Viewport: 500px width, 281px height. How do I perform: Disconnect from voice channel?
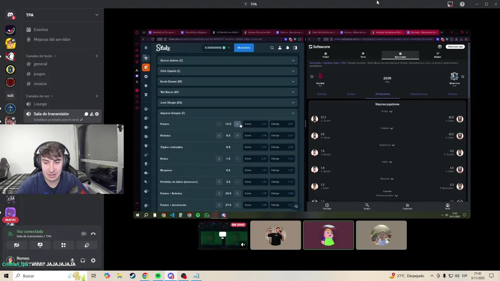[93, 234]
